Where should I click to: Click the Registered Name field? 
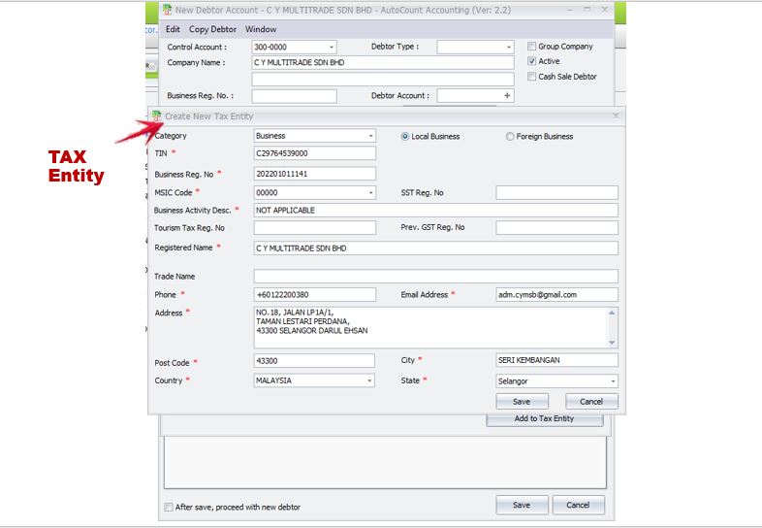tap(436, 248)
